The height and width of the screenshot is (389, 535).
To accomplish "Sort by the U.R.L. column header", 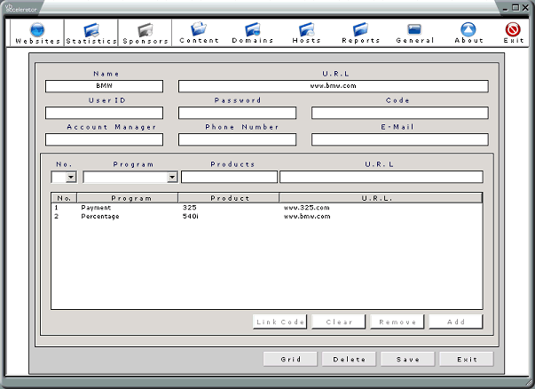I will [x=381, y=198].
